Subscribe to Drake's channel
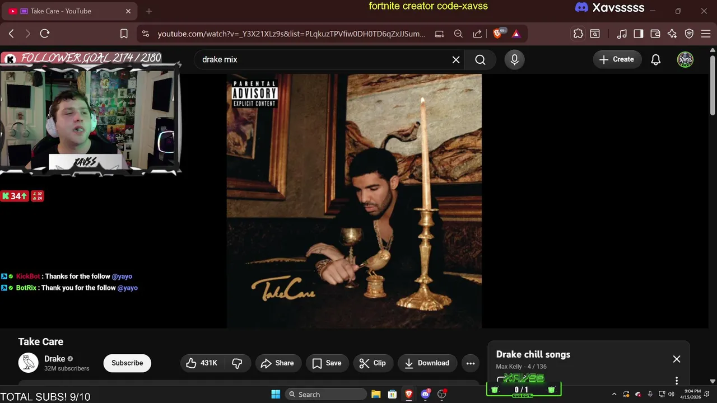This screenshot has height=403, width=717. (127, 363)
